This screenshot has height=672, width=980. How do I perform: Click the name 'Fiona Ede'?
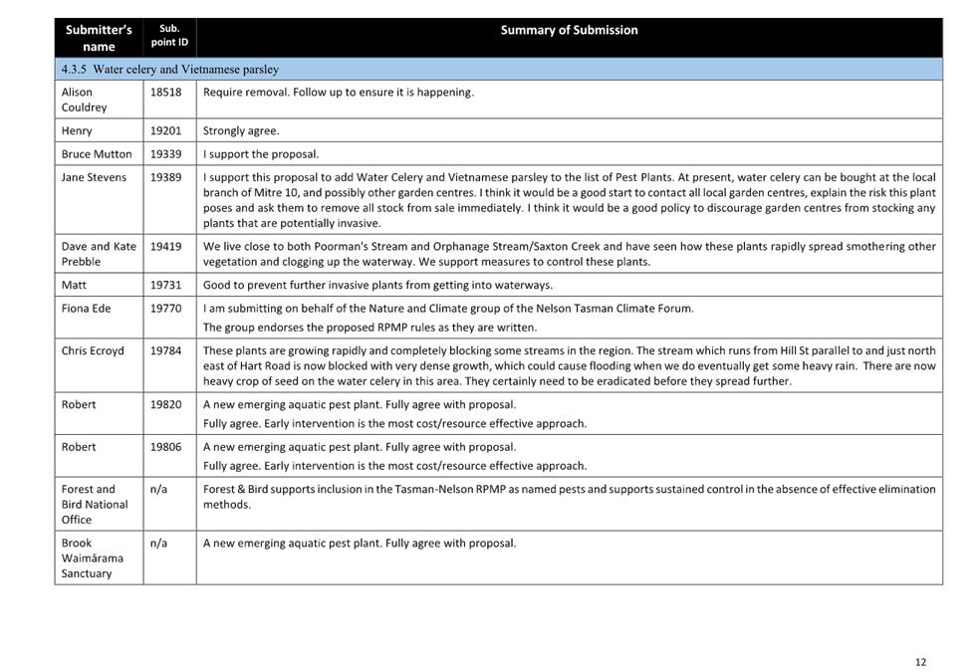[x=87, y=309]
